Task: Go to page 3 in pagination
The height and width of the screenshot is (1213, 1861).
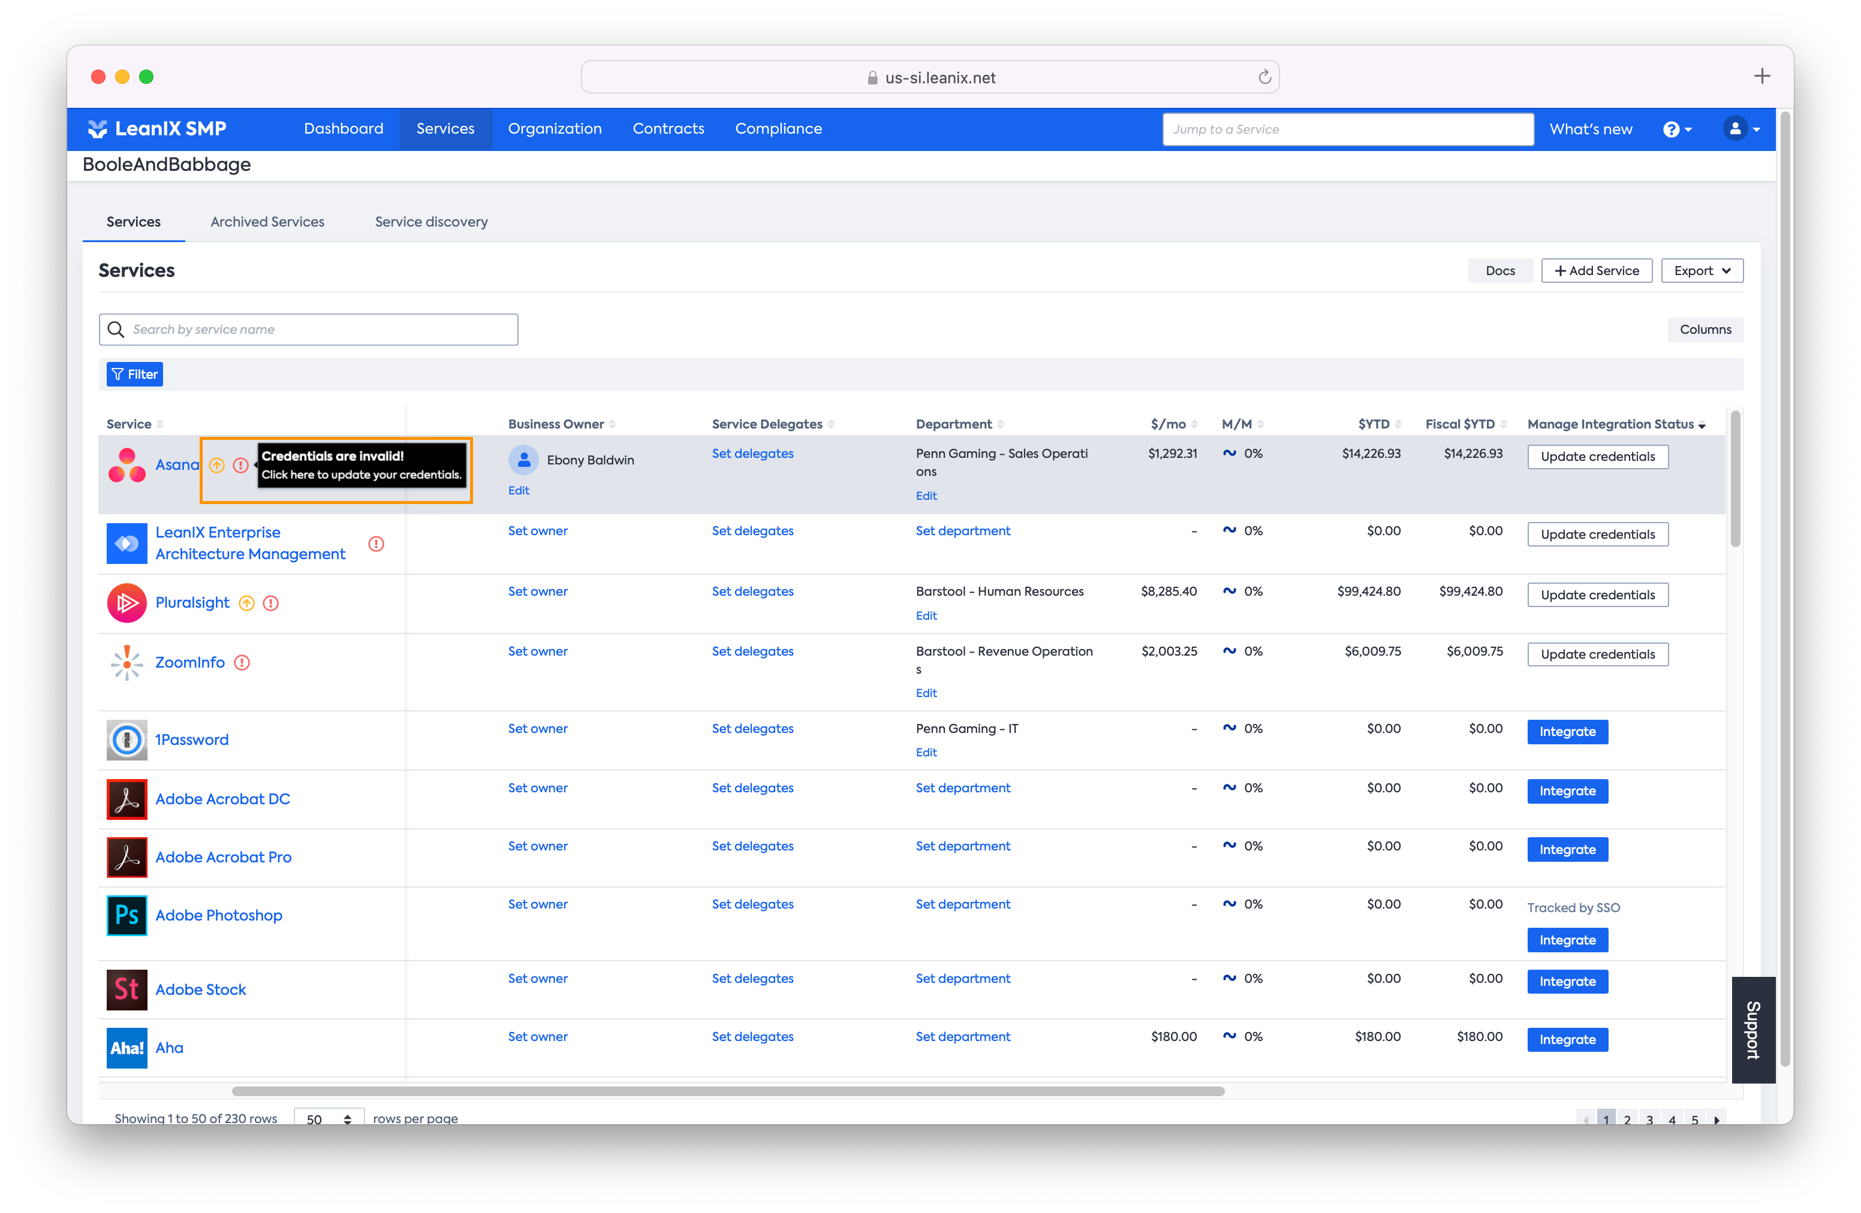Action: [x=1649, y=1118]
